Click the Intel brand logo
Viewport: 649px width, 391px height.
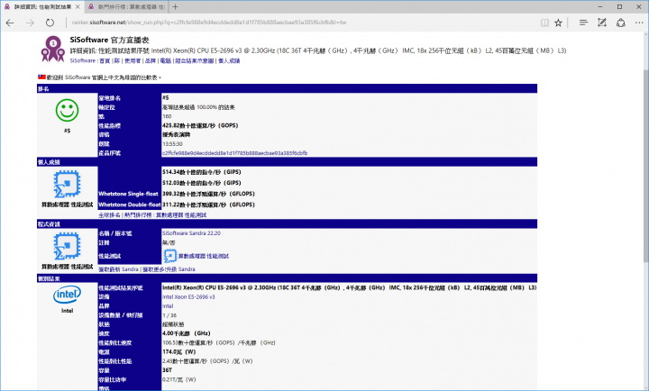click(67, 295)
